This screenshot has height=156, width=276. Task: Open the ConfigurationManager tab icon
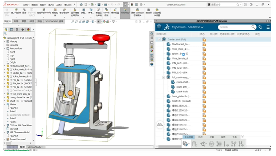17,29
